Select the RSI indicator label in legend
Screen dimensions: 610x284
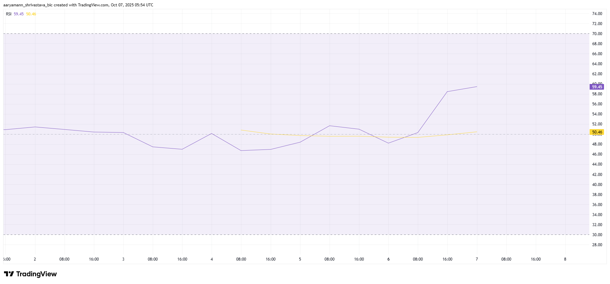tap(9, 14)
